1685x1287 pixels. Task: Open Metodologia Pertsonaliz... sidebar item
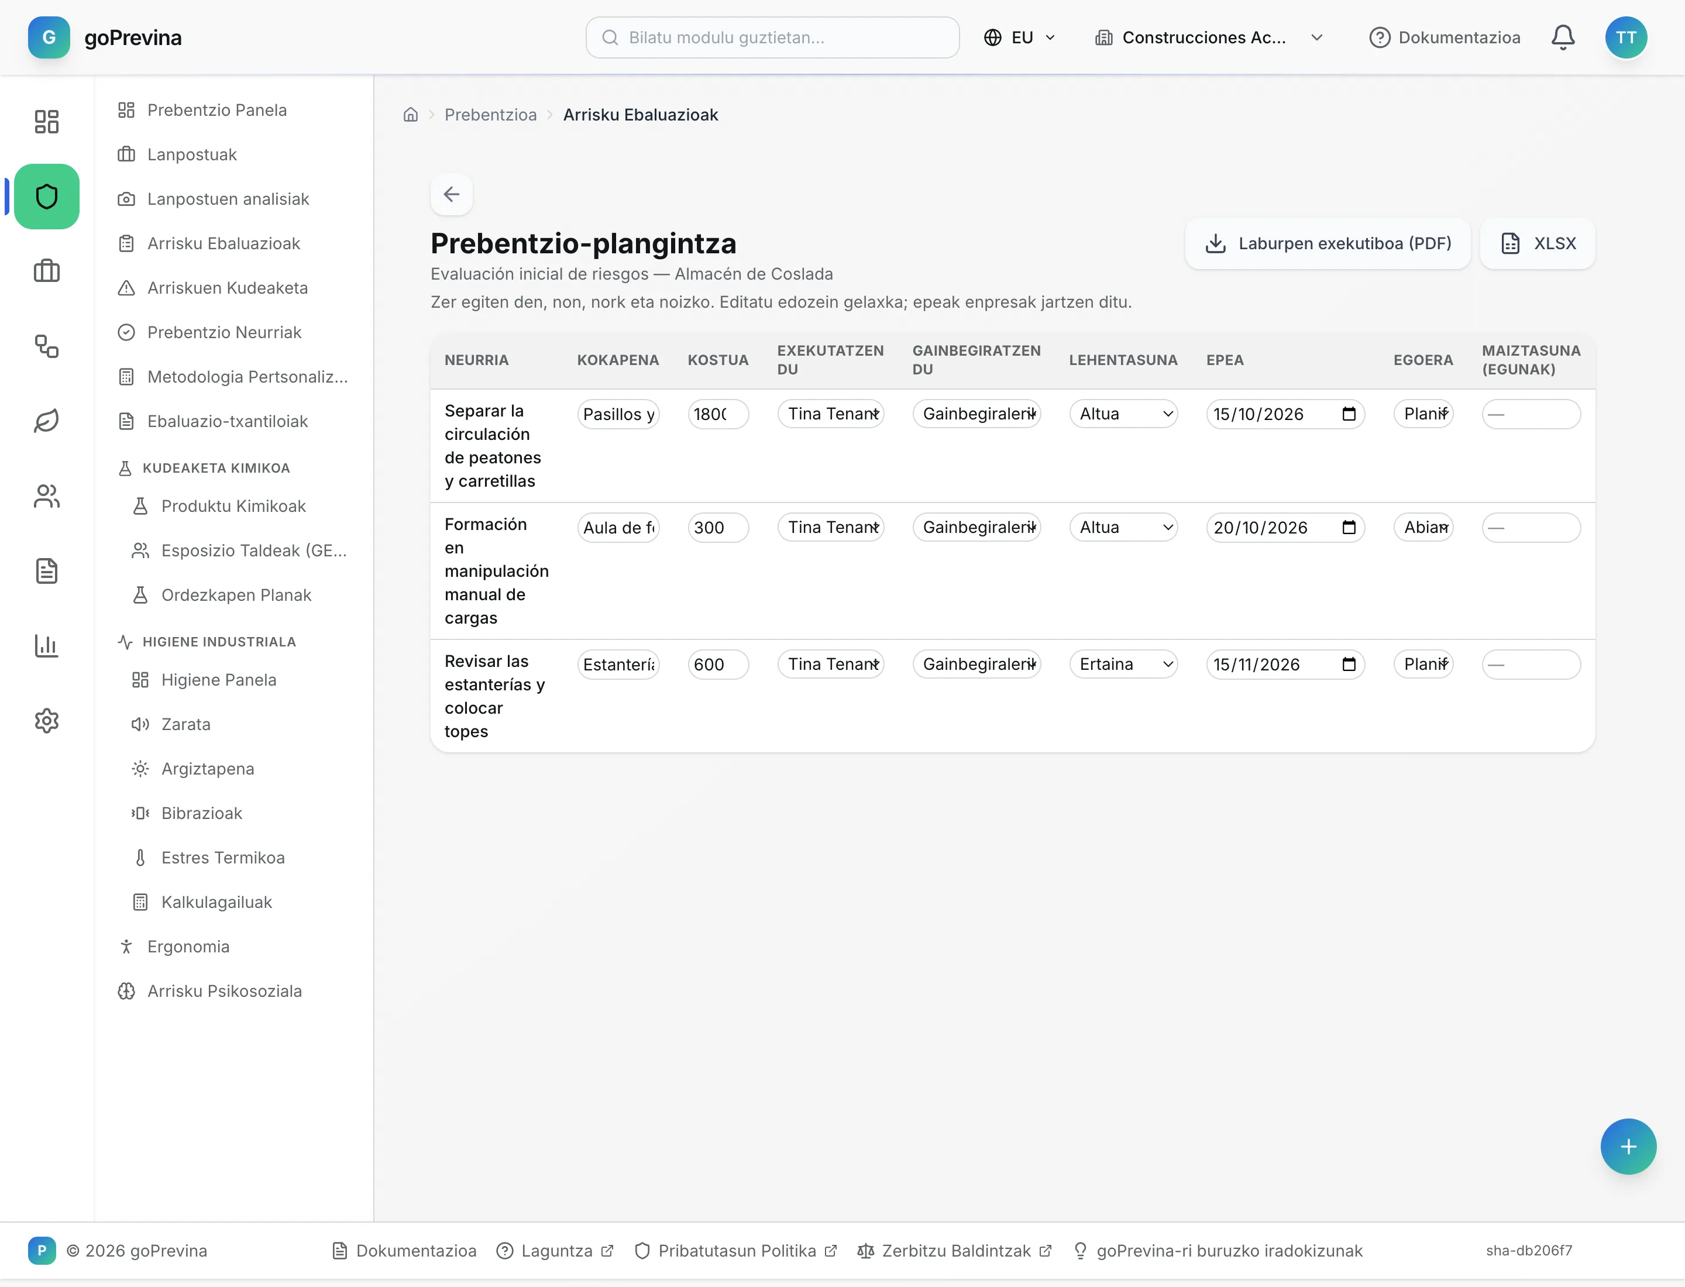pyautogui.click(x=233, y=377)
